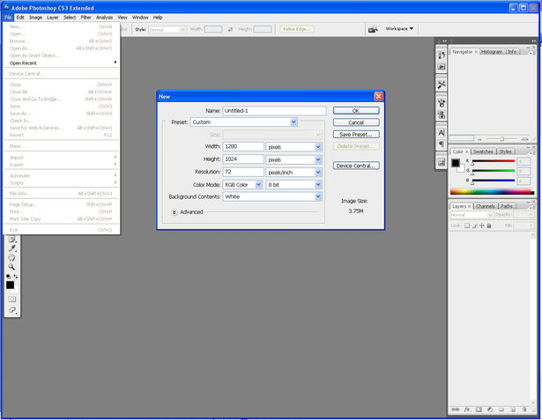
Task: Toggle lock image pixels brush icon
Action: tap(475, 225)
